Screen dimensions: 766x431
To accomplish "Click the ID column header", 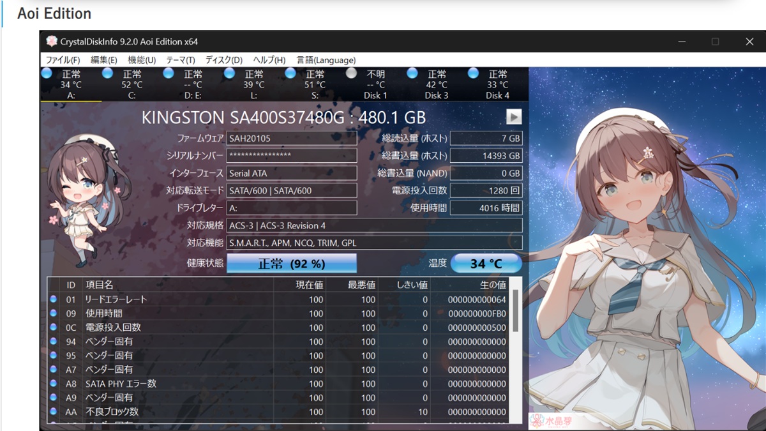I will click(71, 285).
